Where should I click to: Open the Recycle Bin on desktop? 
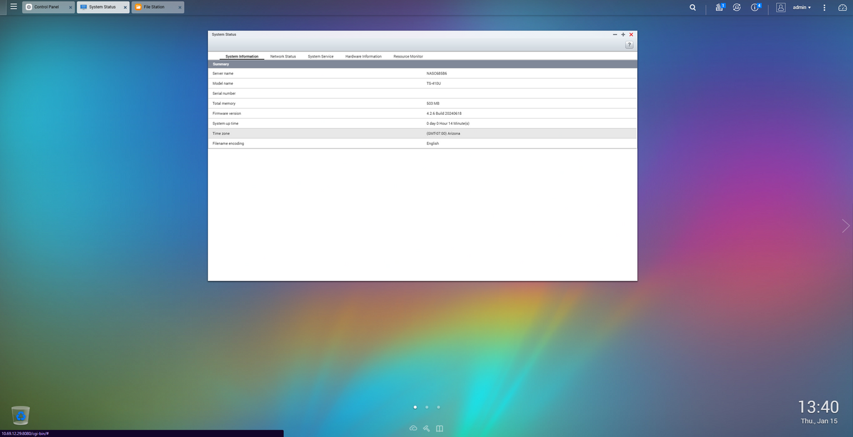point(21,415)
